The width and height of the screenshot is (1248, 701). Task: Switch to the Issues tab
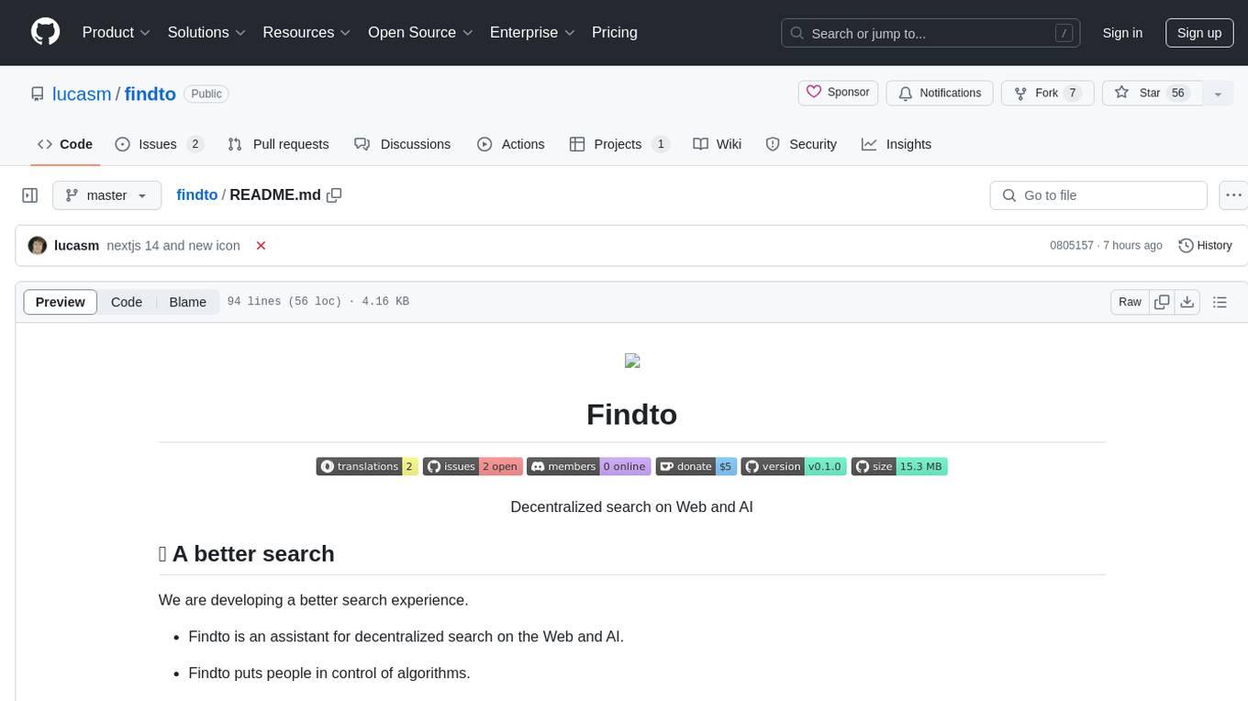tap(159, 144)
